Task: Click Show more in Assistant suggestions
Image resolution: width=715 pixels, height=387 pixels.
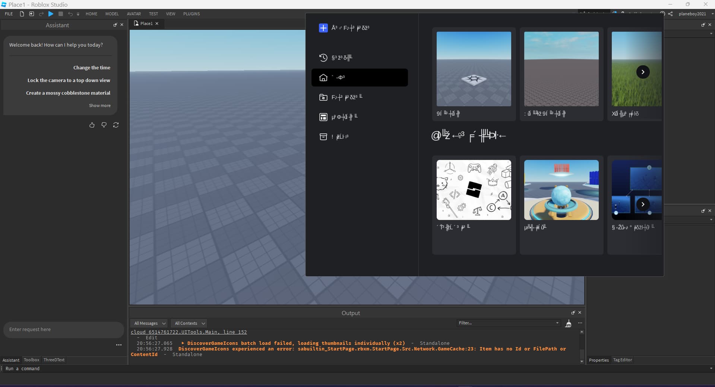Action: [99, 106]
